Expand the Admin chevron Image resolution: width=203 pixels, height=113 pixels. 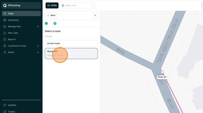pos(38,52)
